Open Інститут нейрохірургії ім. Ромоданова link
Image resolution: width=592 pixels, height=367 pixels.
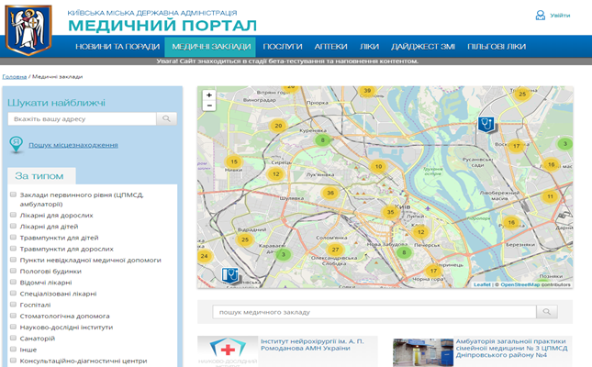[x=312, y=345]
